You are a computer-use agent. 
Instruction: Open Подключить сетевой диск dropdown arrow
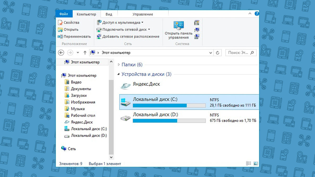pyautogui.click(x=149, y=29)
